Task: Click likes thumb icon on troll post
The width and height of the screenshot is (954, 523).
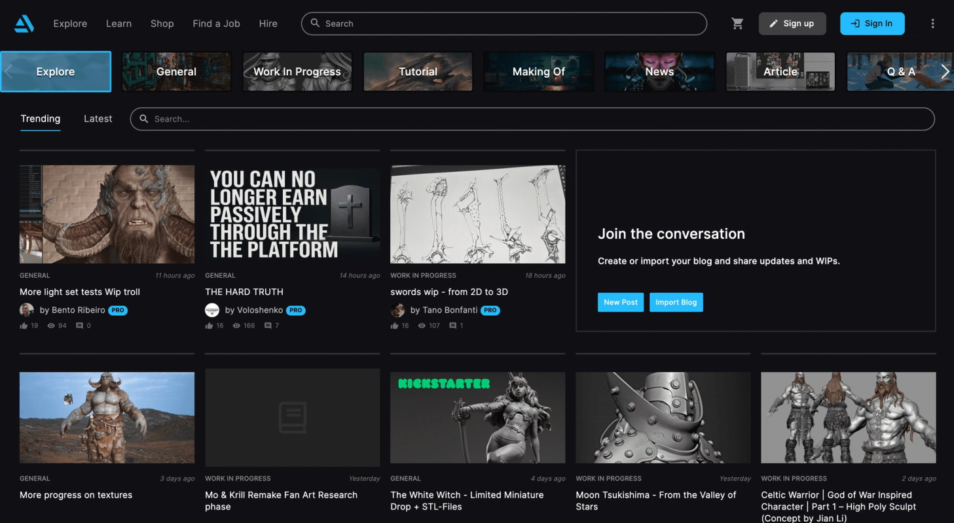Action: [x=24, y=326]
